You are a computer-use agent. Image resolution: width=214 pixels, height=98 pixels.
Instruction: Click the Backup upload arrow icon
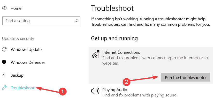click(4, 75)
